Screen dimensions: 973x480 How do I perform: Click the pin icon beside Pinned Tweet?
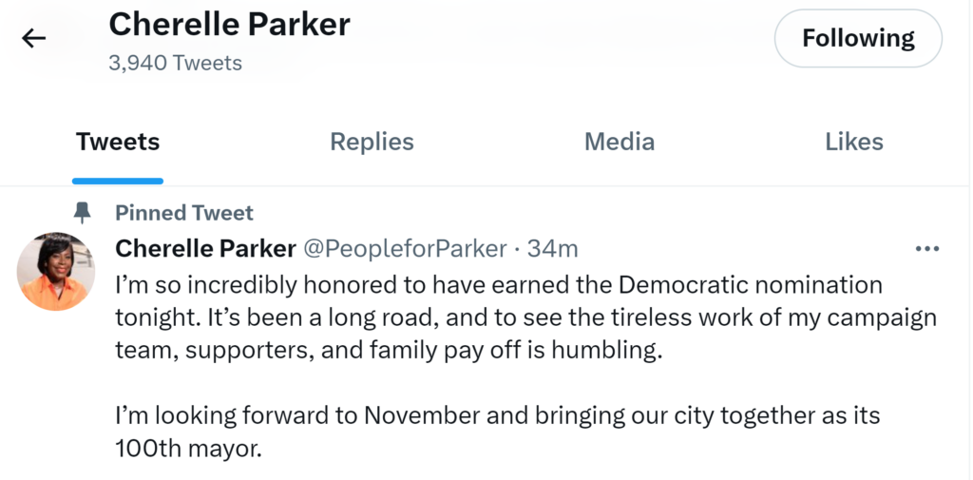82,212
